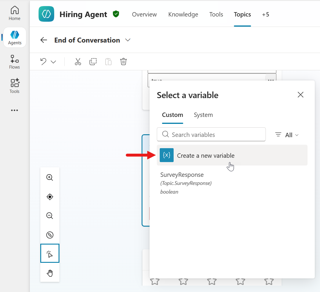320x292 pixels.
Task: Switch to the Knowledge tab
Action: point(183,14)
